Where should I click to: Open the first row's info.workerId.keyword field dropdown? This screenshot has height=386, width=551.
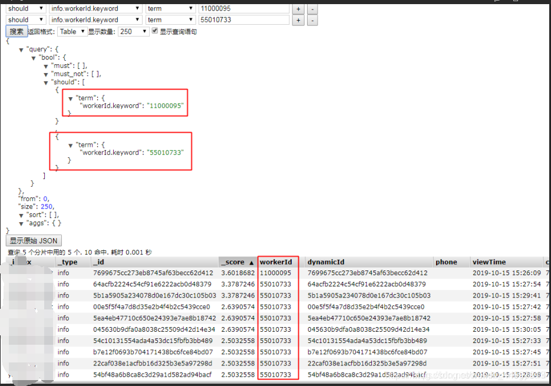click(x=95, y=8)
